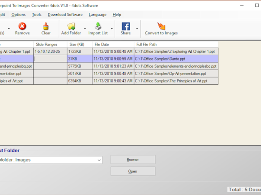
Task: Open the Tools menu
Action: click(x=37, y=15)
